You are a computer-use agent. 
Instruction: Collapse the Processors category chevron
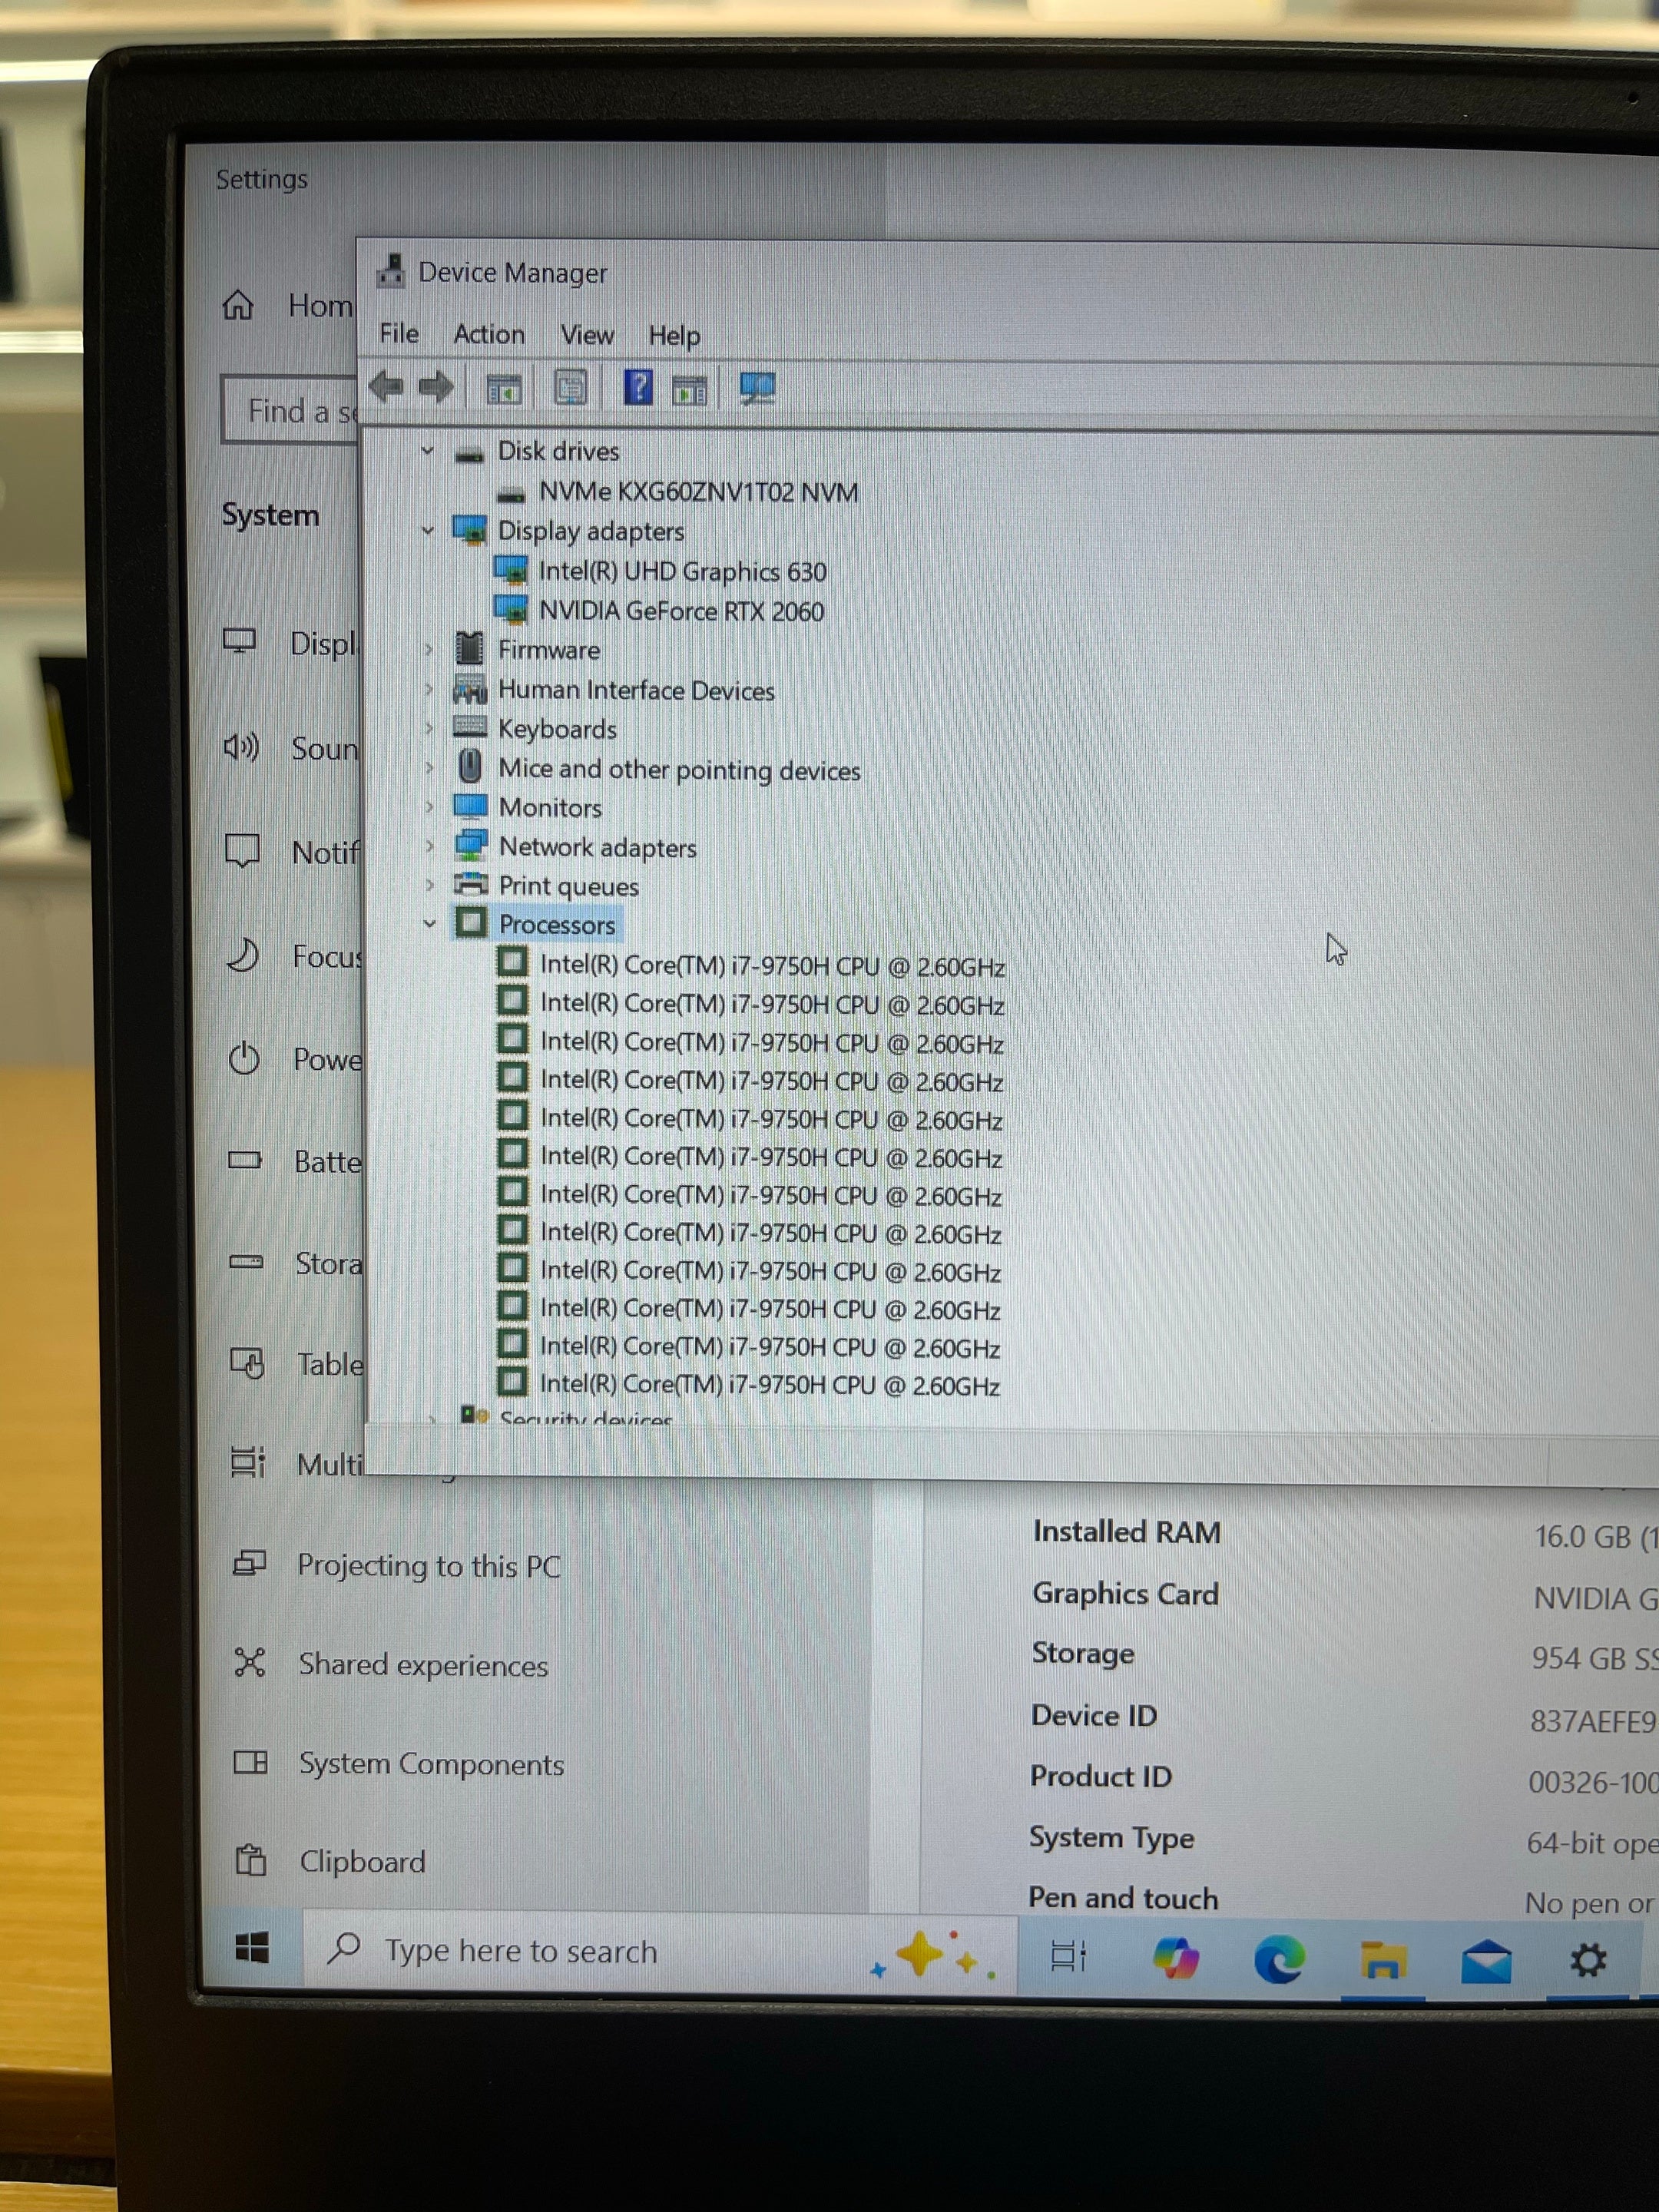pos(430,924)
